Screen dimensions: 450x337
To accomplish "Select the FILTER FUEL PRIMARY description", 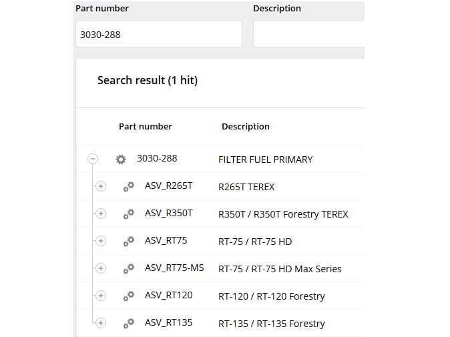I will point(265,159).
